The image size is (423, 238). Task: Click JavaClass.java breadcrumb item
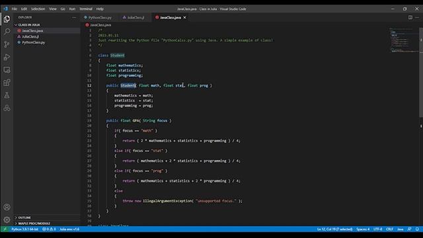[100, 25]
